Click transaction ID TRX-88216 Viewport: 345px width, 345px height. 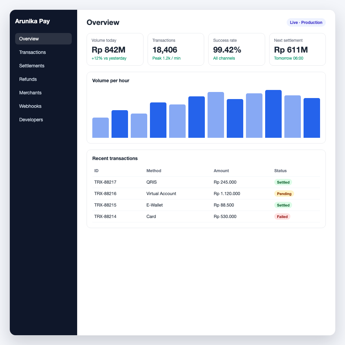coord(105,194)
